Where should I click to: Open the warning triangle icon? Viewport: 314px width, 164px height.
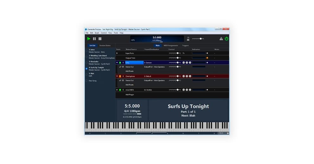click(221, 39)
